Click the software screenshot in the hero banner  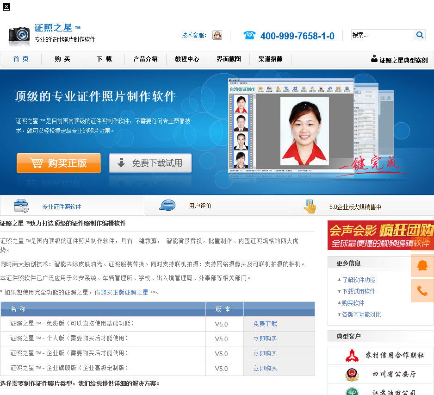pyautogui.click(x=291, y=125)
